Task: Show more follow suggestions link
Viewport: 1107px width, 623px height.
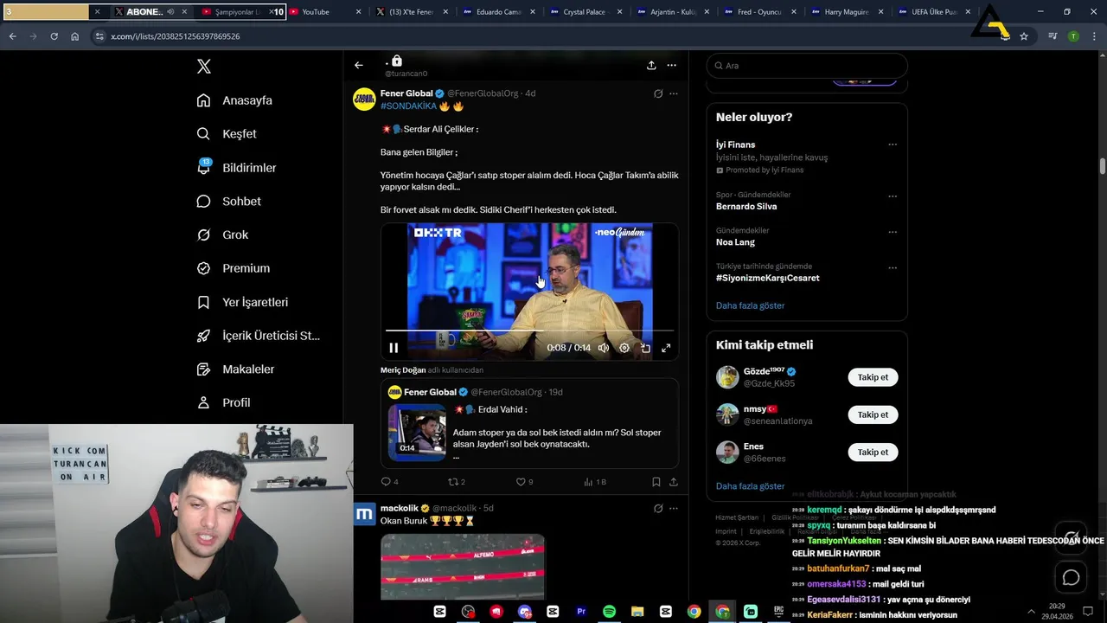Action: click(x=750, y=486)
